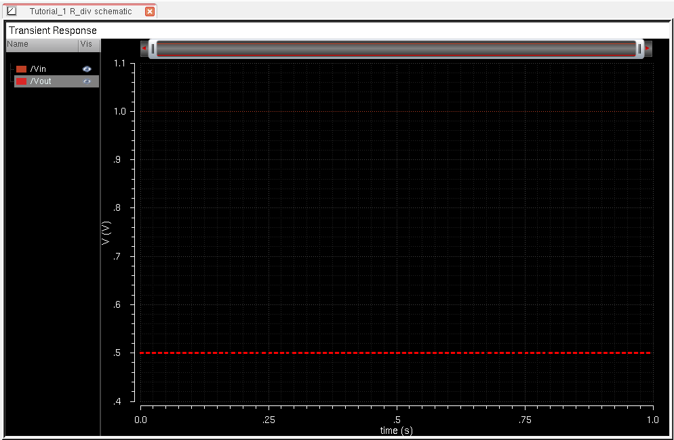674x440 pixels.
Task: Click the right arrow of the zoom scrollbar
Action: coord(648,49)
